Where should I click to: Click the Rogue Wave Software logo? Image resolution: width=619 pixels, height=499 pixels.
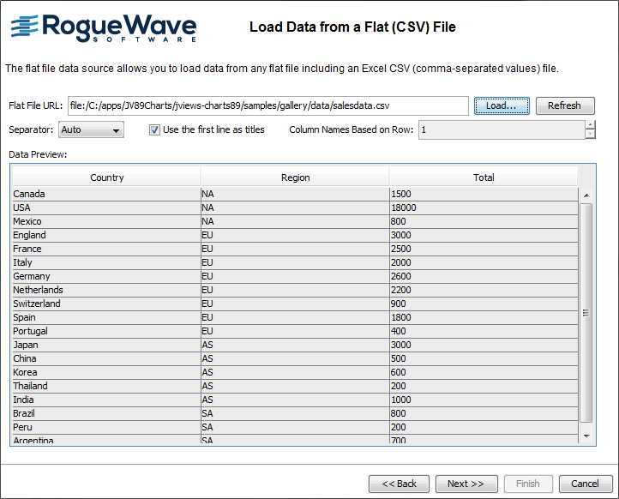coord(103,27)
